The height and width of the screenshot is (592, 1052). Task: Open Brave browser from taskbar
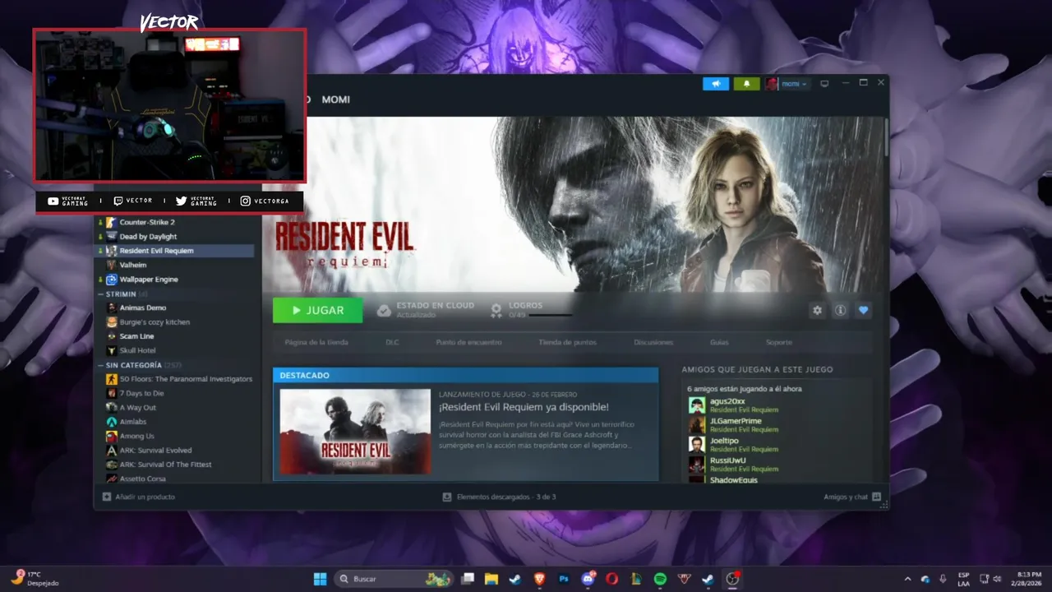[539, 579]
